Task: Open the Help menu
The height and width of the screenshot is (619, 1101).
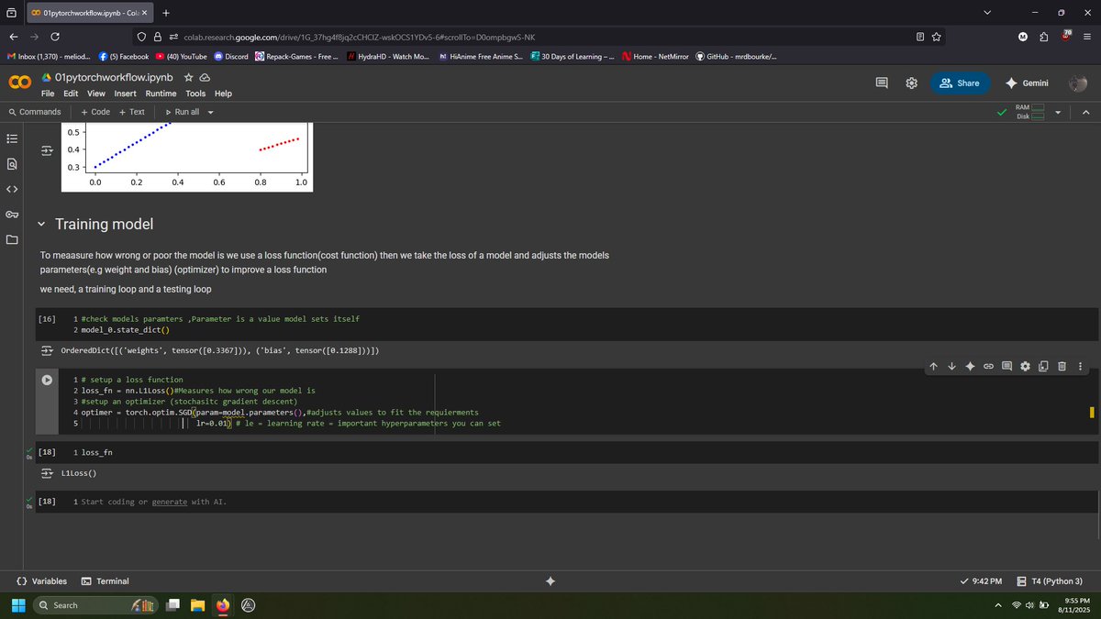Action: pyautogui.click(x=223, y=94)
